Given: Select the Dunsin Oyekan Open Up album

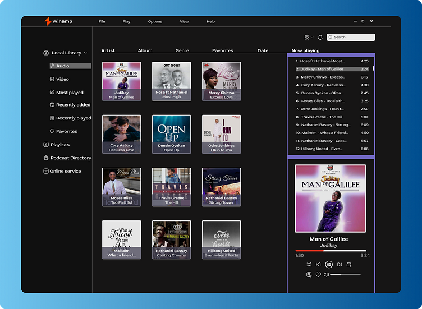Looking at the screenshot, I should (x=171, y=134).
